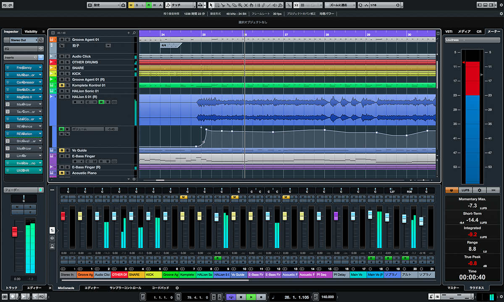This screenshot has height=302, width=504.
Task: Select the Object Selection arrow tool
Action: pyautogui.click(x=211, y=4)
